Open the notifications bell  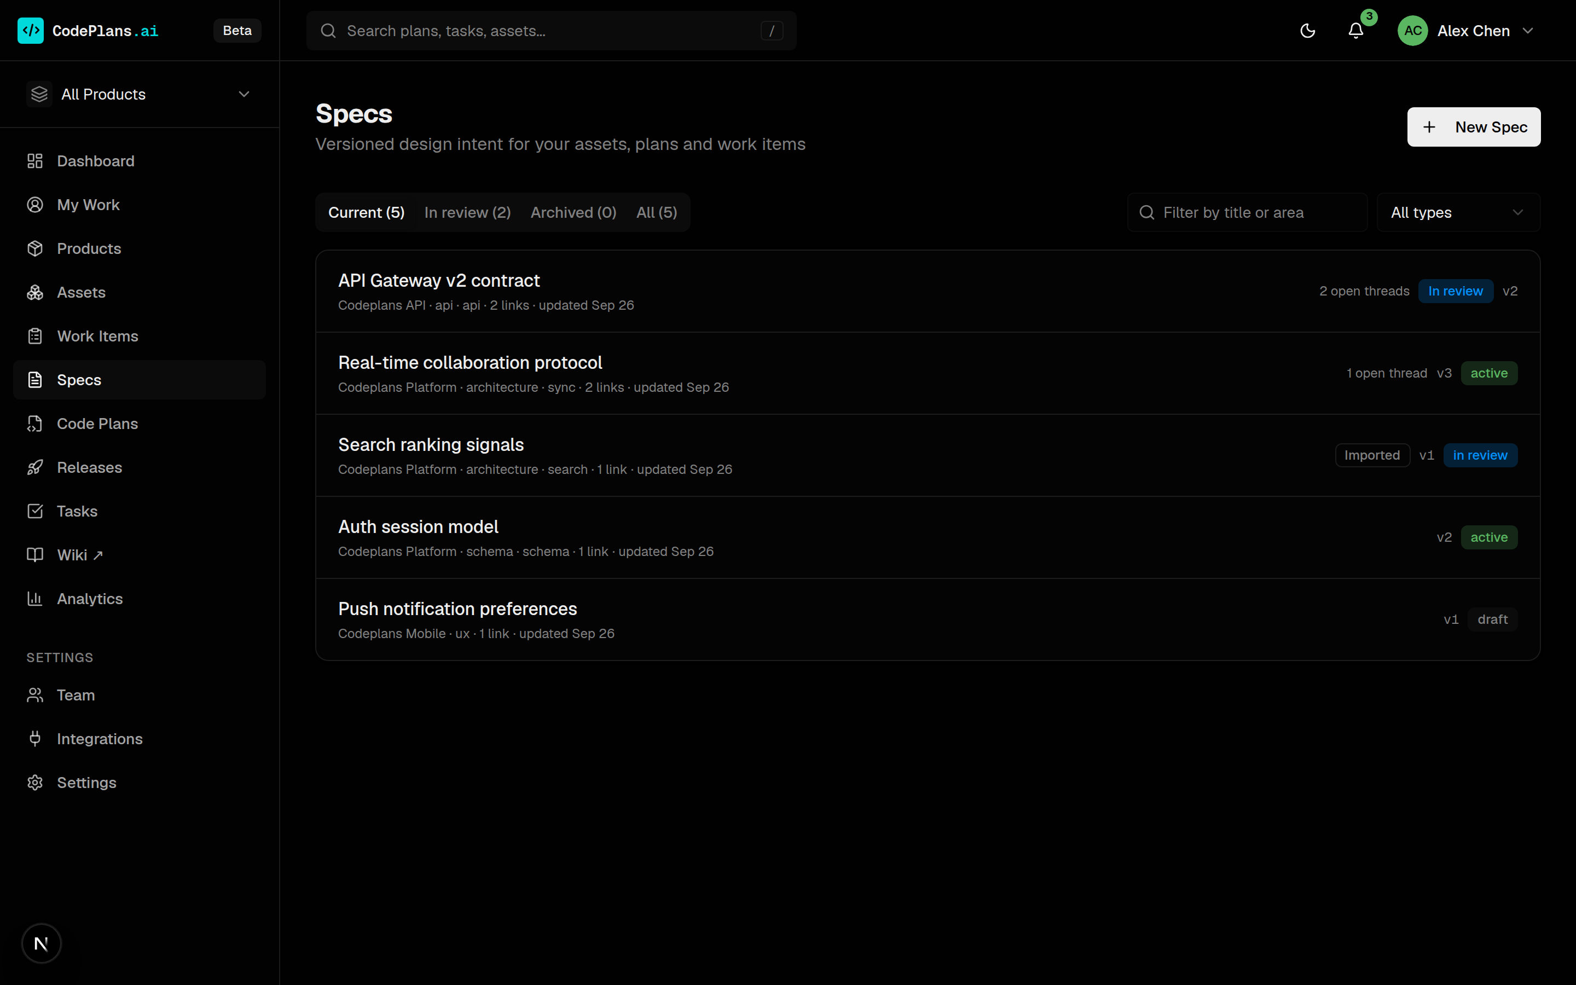1355,31
